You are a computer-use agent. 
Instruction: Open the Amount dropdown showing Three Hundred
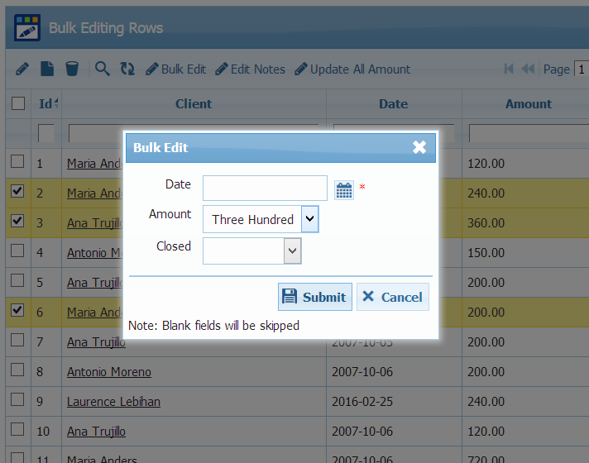tap(309, 219)
